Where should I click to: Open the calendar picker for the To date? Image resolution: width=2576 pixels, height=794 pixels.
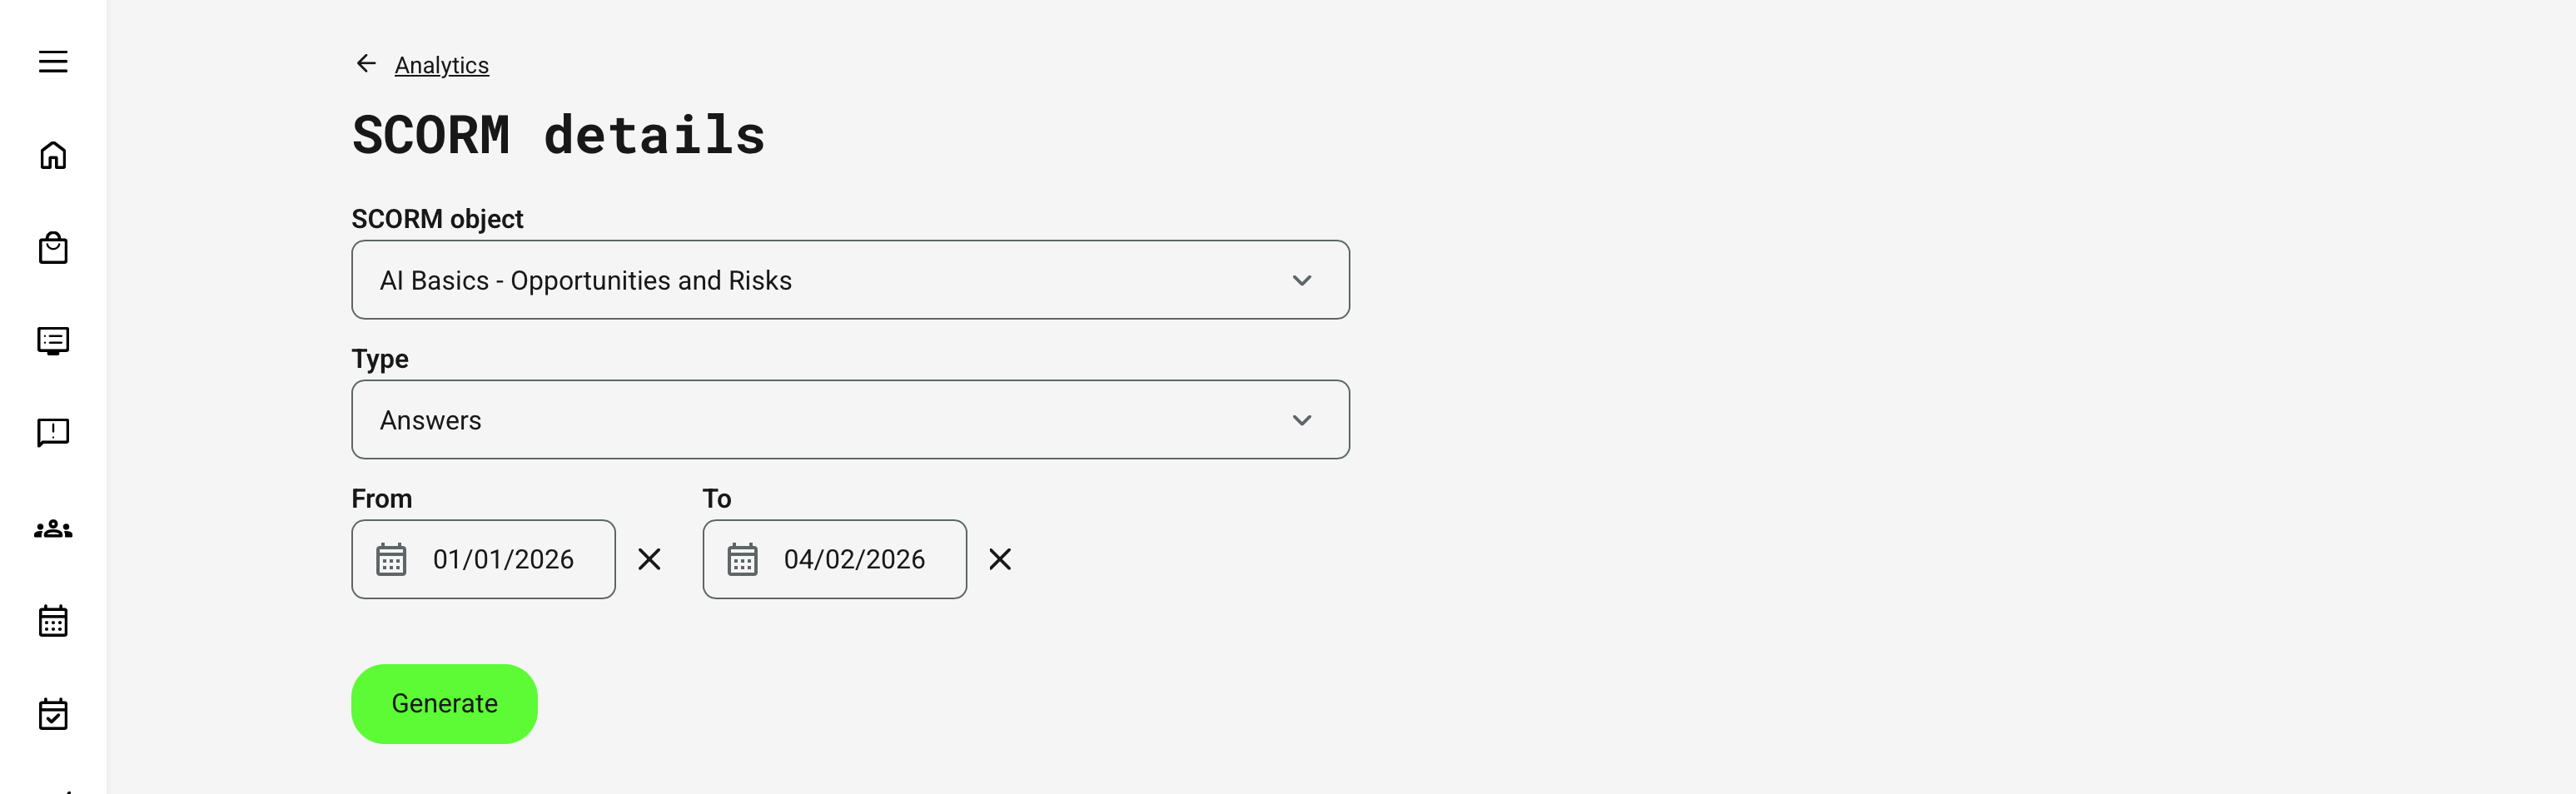click(743, 559)
